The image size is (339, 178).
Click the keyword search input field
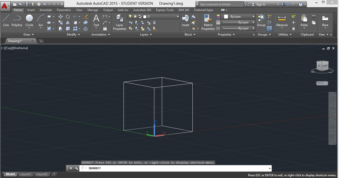pos(221,4)
